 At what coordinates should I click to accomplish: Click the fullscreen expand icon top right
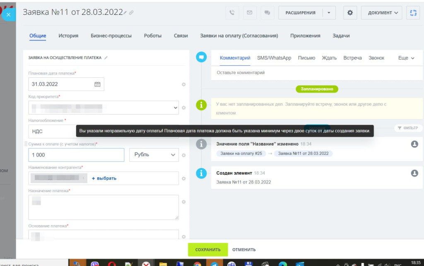[x=413, y=13]
